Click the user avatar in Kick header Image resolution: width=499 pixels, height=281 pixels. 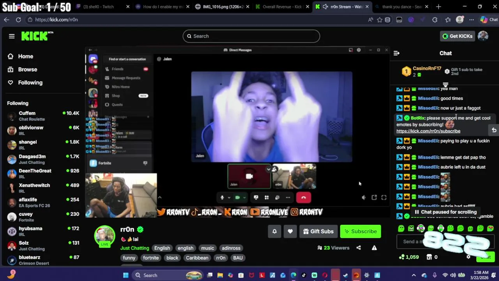[483, 36]
